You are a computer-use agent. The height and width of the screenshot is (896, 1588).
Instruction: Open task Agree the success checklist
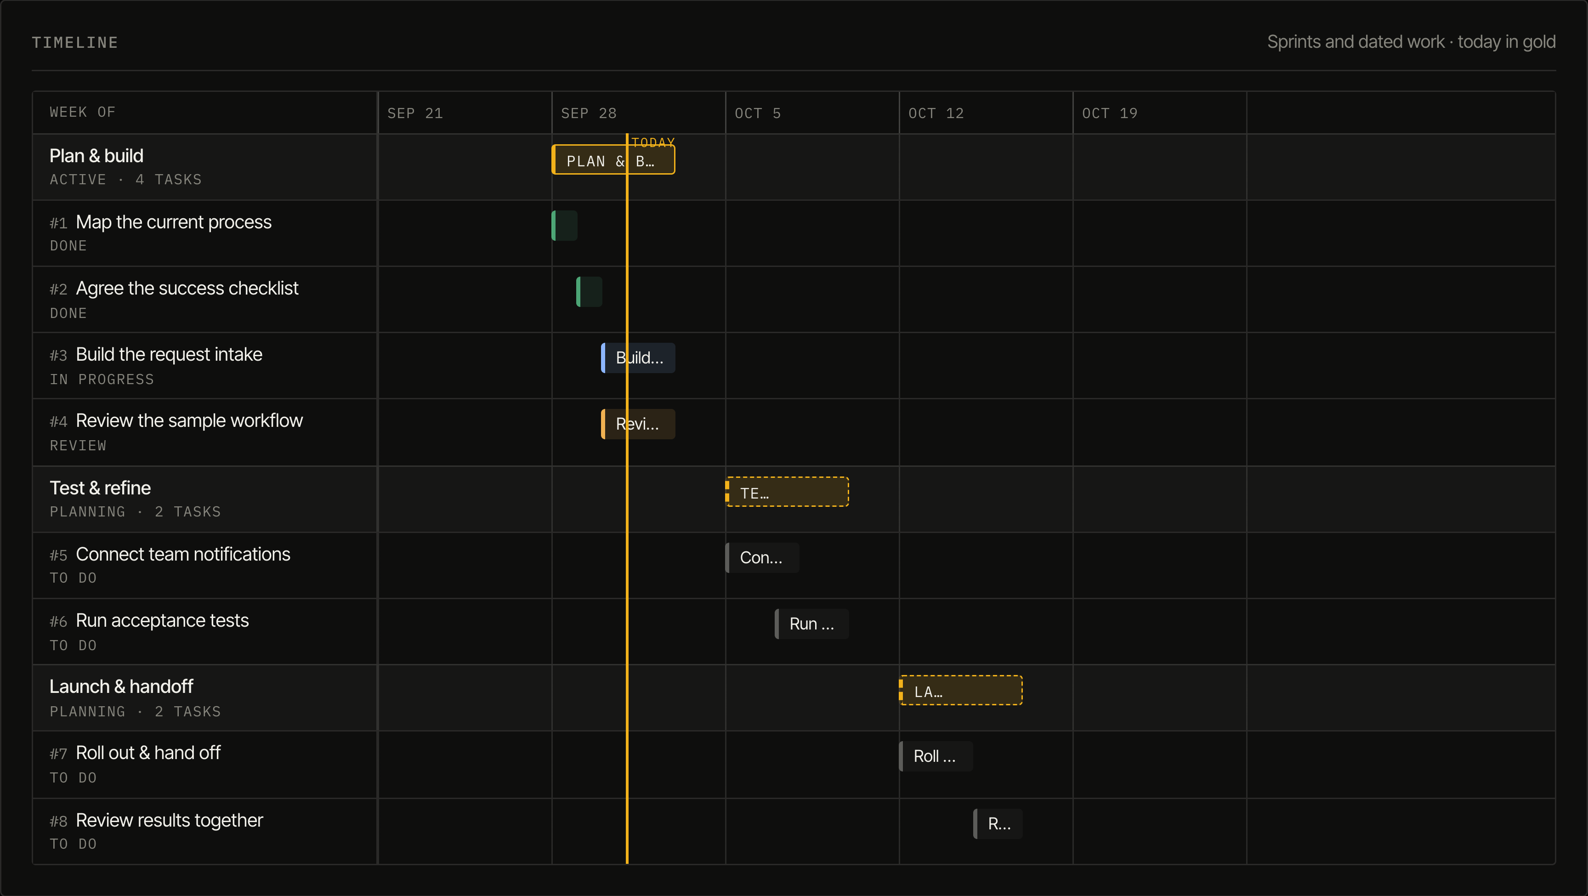coord(187,289)
